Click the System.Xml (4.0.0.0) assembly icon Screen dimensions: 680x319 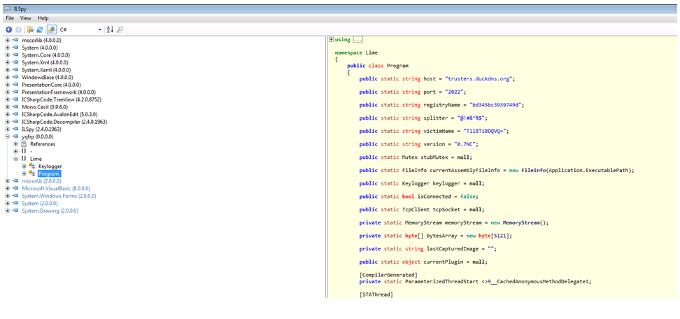pos(15,62)
